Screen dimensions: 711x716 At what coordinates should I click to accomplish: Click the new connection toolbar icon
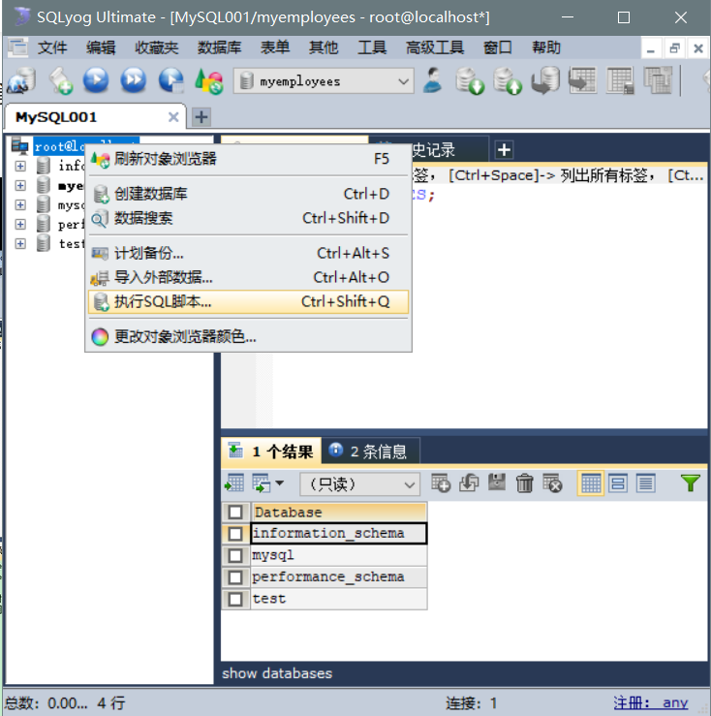(x=20, y=80)
